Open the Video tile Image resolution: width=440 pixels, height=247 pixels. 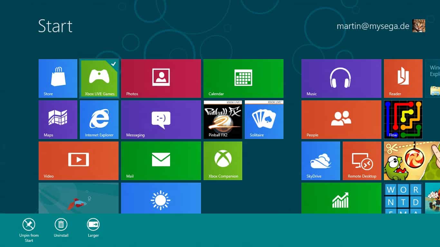click(79, 161)
